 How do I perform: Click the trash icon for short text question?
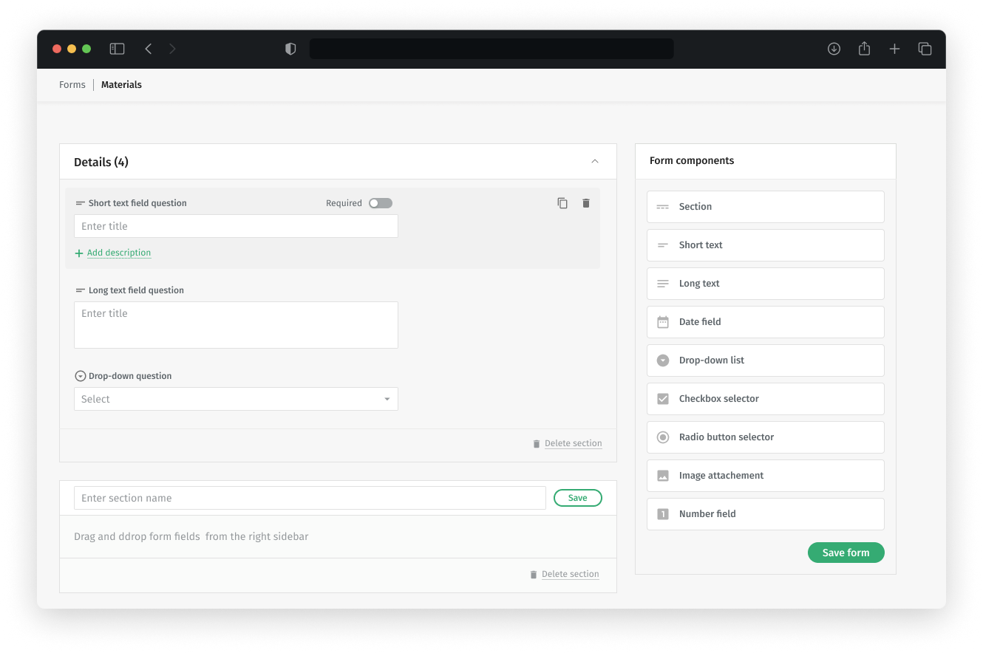tap(586, 203)
